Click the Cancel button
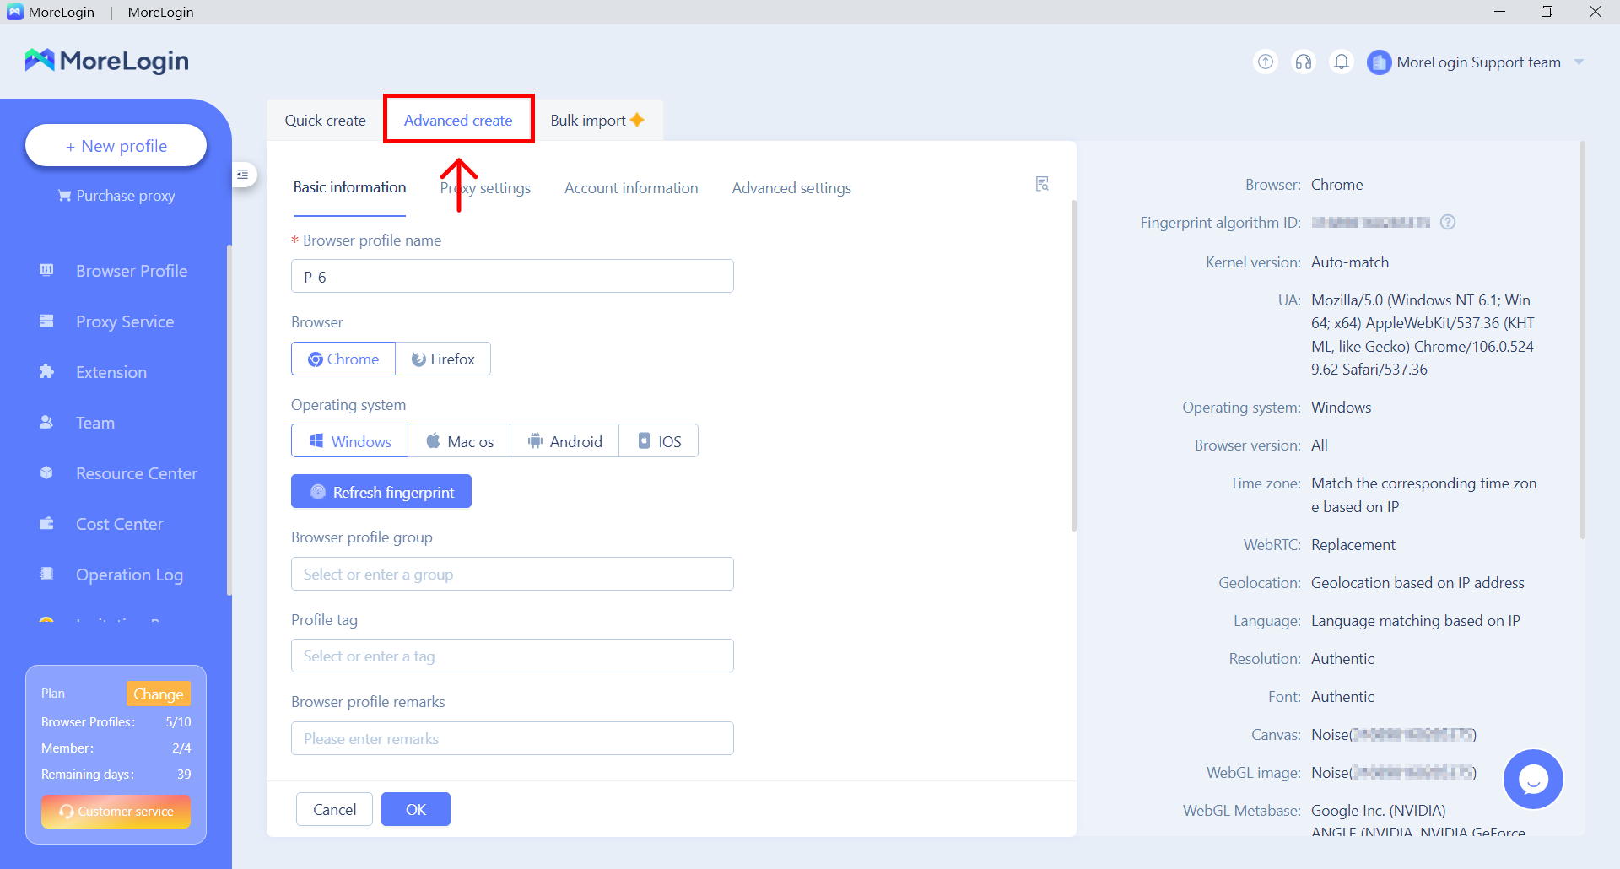 [334, 809]
